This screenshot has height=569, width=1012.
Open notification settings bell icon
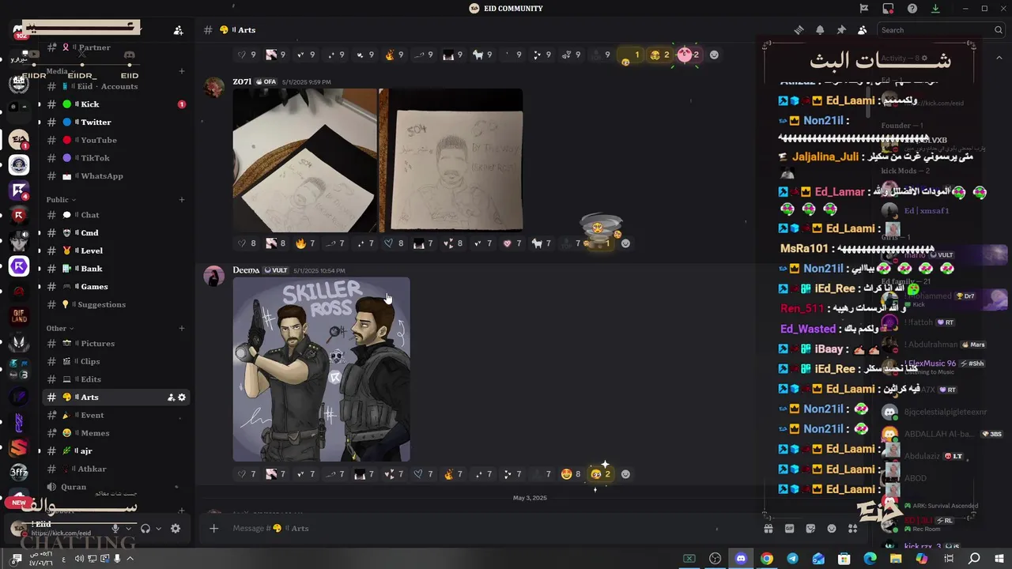pyautogui.click(x=820, y=30)
